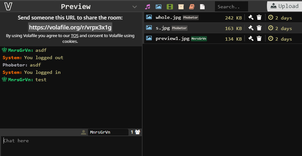Viewport: 302px width, 156px height.
Task: Open the TOS link
Action: (x=75, y=36)
